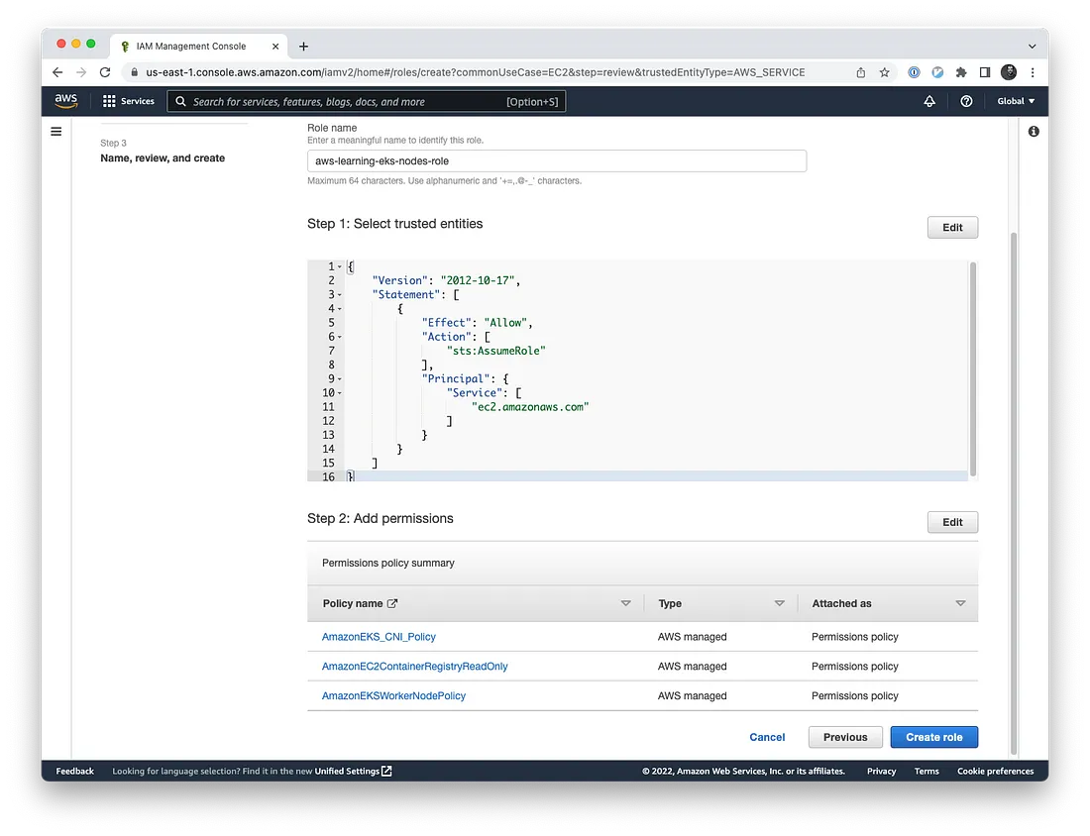This screenshot has height=836, width=1090.
Task: Collapse Service fold arrow on line 10
Action: pos(340,392)
